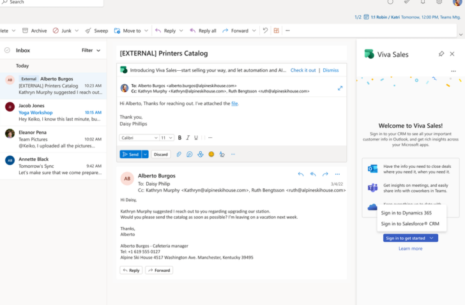Viewport: 465px width, 305px height.
Task: Insert an emoji with the smiley icon
Action: coord(211,154)
